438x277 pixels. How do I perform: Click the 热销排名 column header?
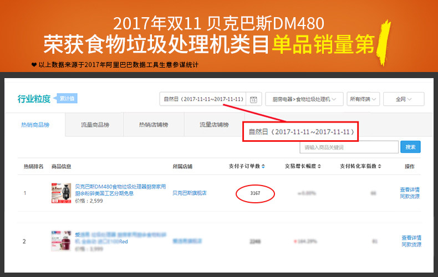coord(33,166)
